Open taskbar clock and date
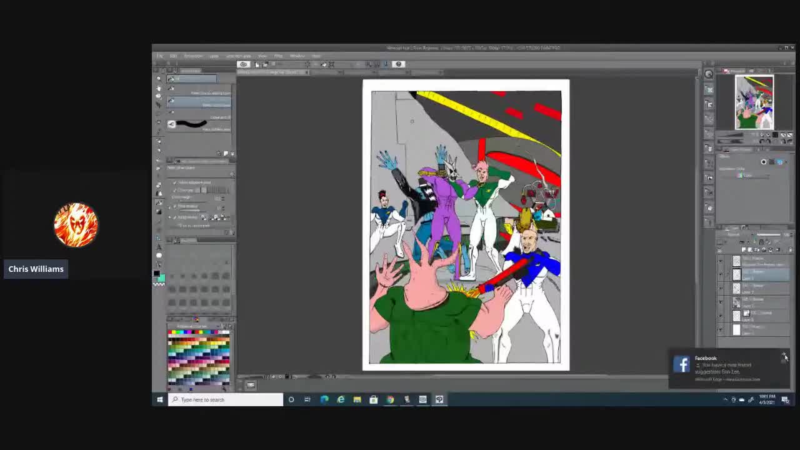 [x=767, y=399]
